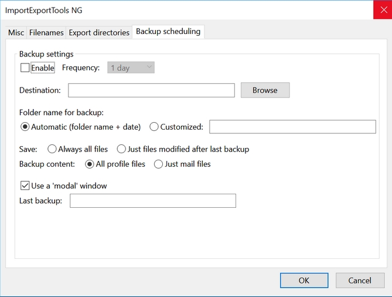
Task: Focus the Customized folder name text box
Action: pyautogui.click(x=292, y=127)
